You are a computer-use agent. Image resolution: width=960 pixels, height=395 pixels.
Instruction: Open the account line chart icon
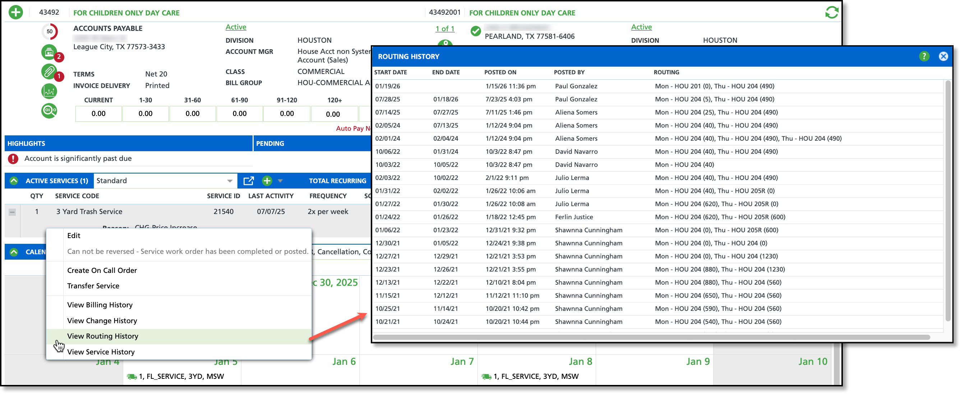click(x=49, y=91)
